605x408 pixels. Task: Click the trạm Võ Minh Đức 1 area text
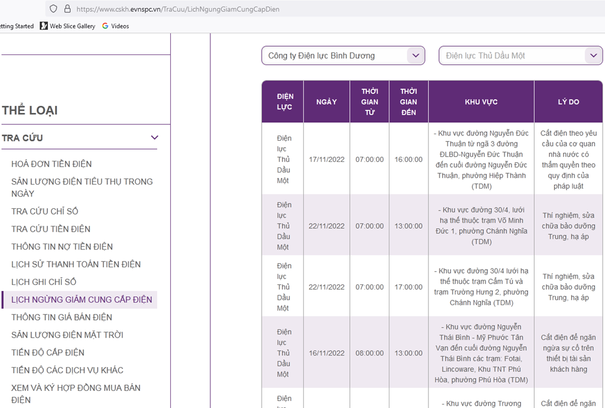coord(481,226)
